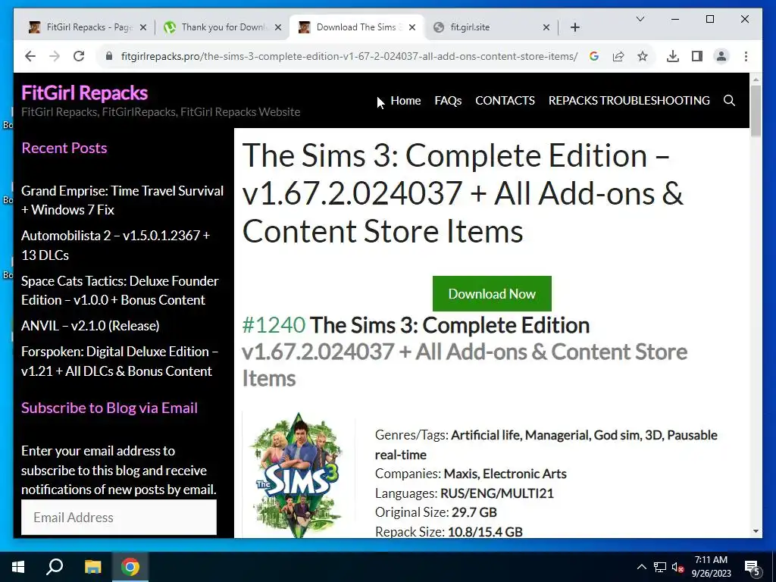
Task: Click the green Download Now button
Action: 492,293
